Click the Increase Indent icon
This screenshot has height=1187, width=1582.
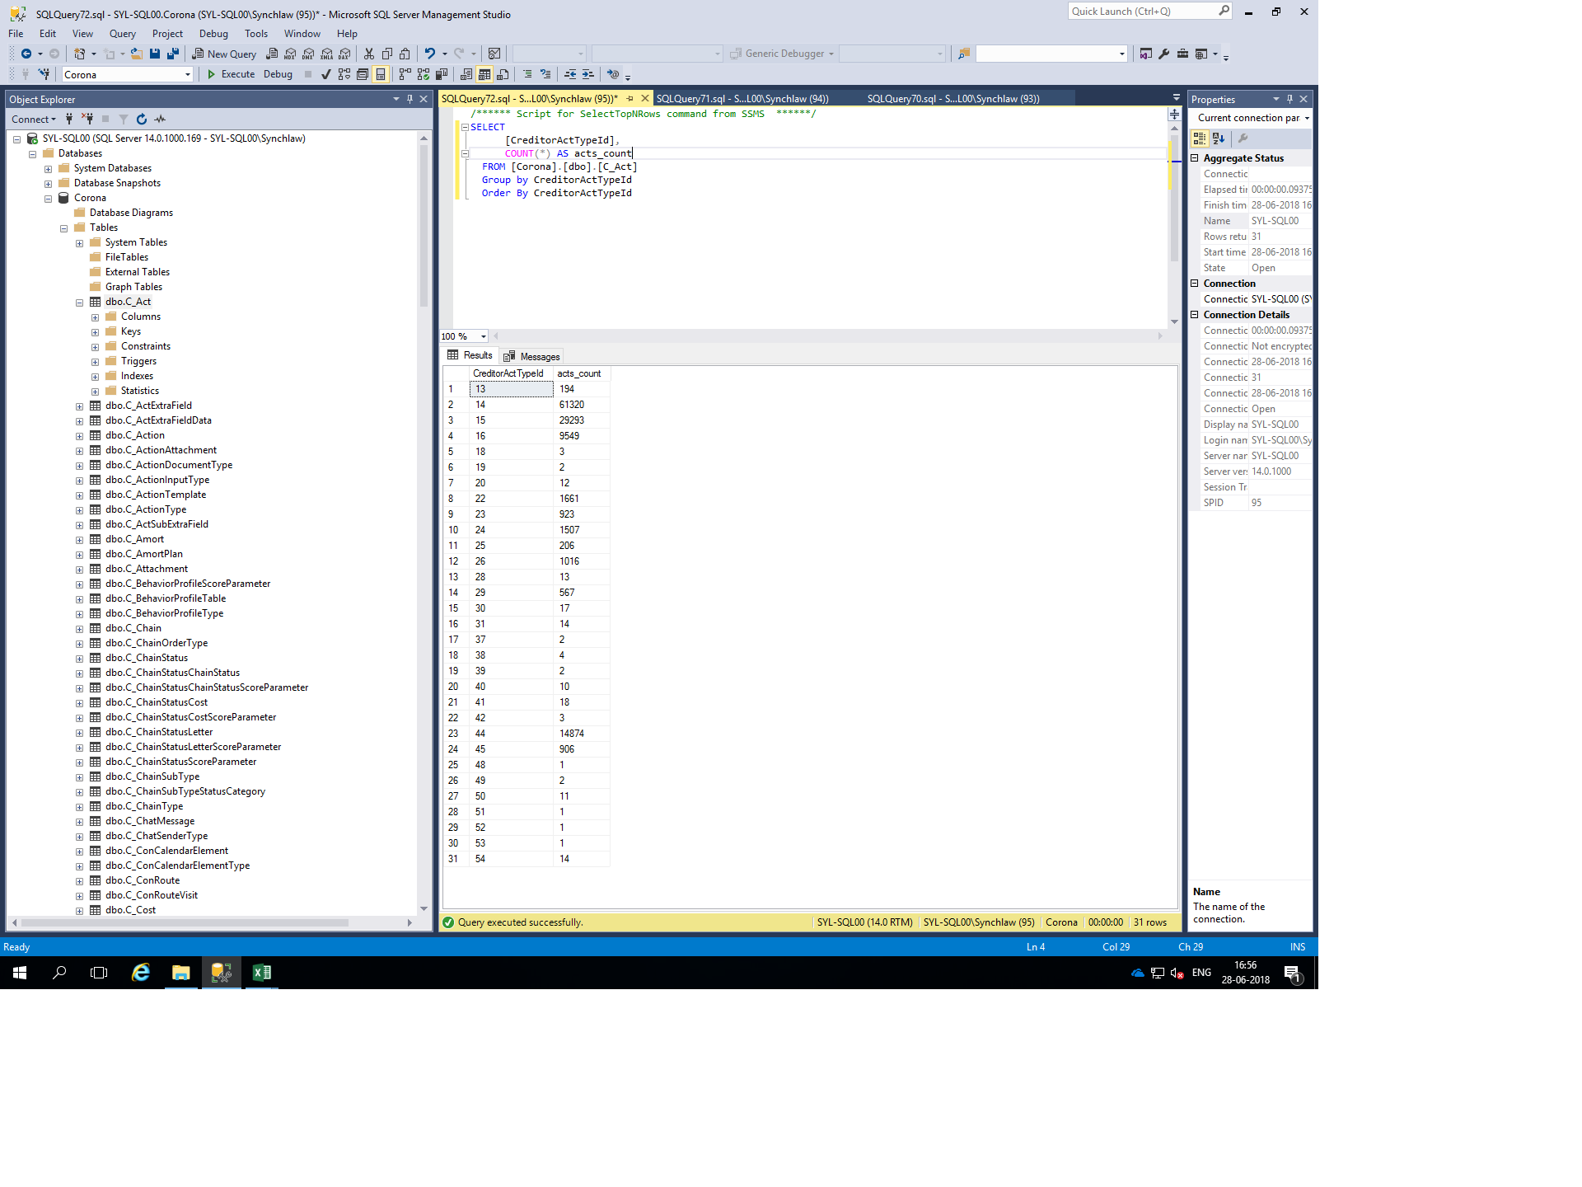click(588, 74)
